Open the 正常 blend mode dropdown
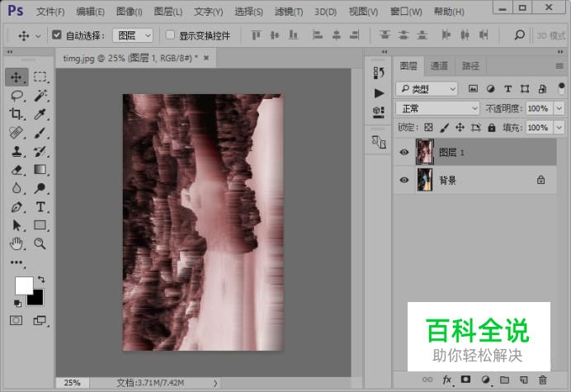 [x=437, y=109]
